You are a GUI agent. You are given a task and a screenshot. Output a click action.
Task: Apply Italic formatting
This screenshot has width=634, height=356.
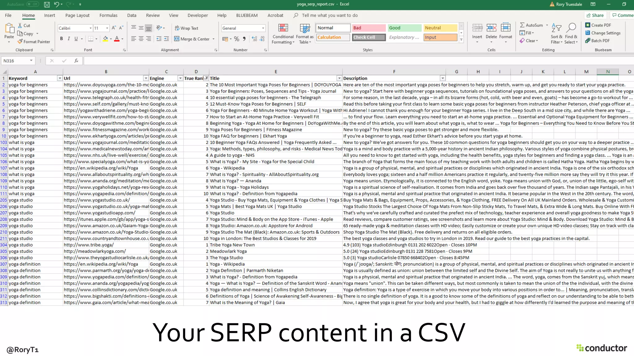(69, 39)
